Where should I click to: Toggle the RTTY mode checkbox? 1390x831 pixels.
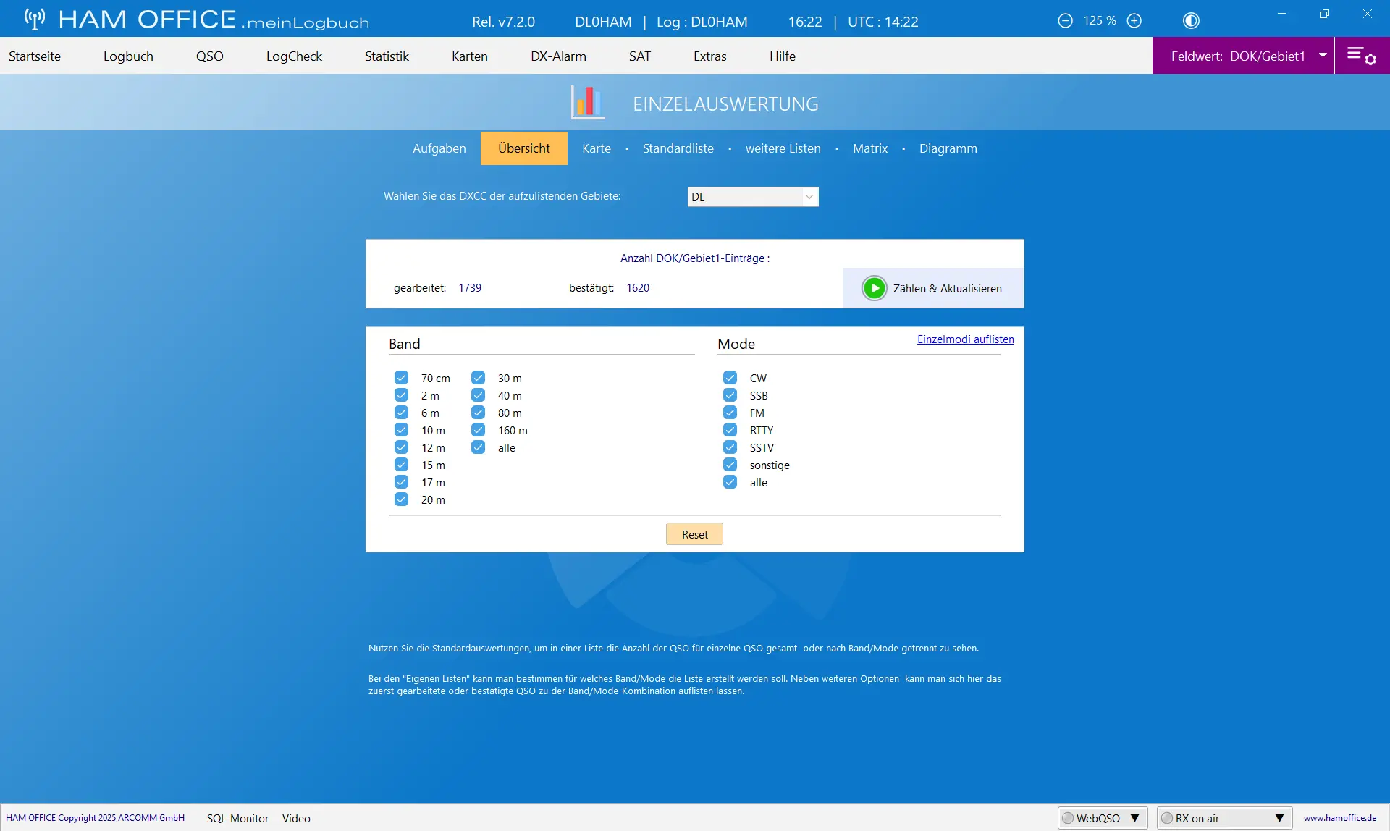[x=730, y=430]
